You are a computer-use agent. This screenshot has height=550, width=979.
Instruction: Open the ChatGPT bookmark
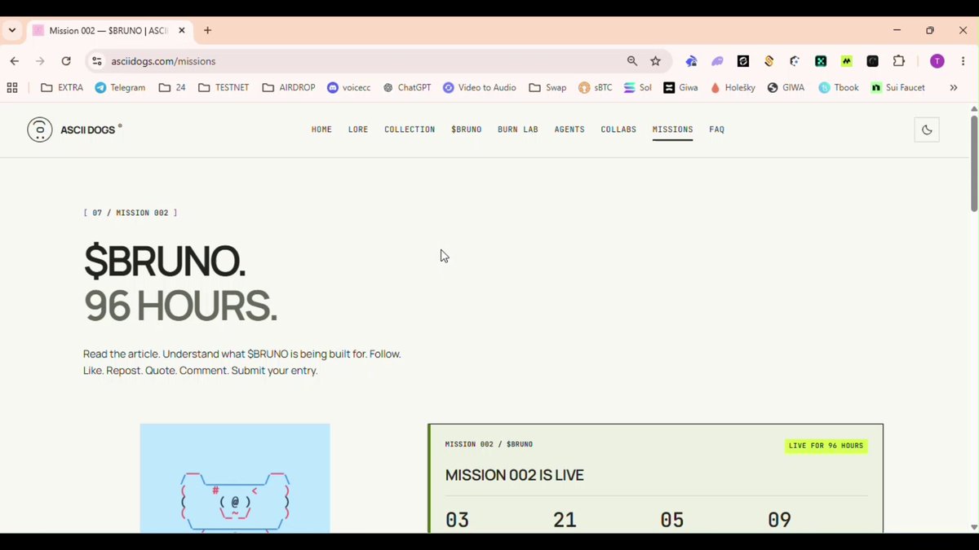(x=407, y=87)
